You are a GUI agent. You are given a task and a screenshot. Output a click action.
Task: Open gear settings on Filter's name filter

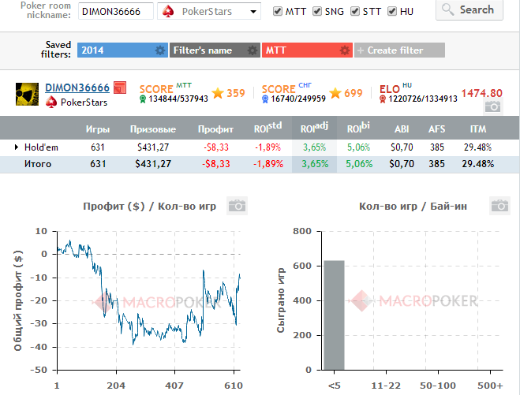coord(253,50)
